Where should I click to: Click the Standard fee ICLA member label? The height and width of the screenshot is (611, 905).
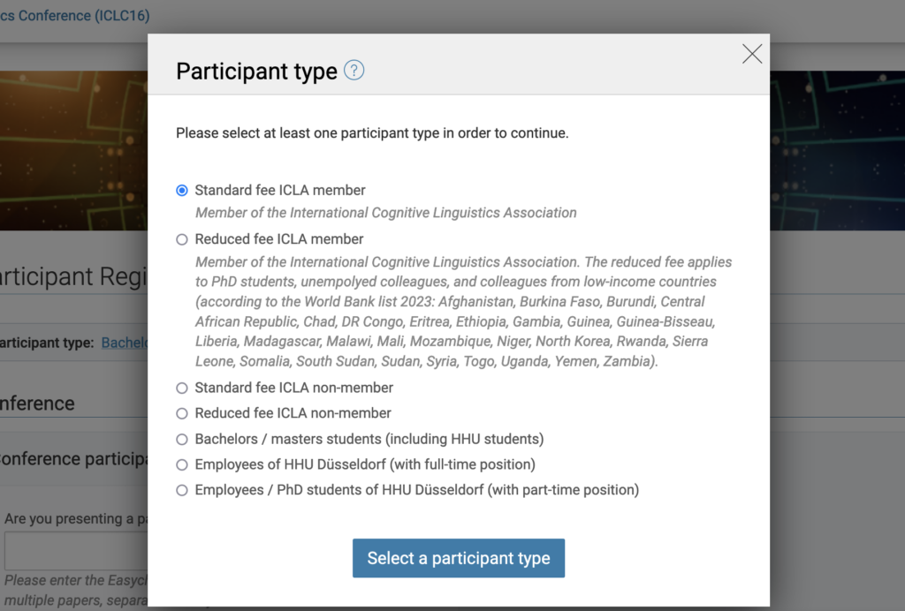coord(280,190)
